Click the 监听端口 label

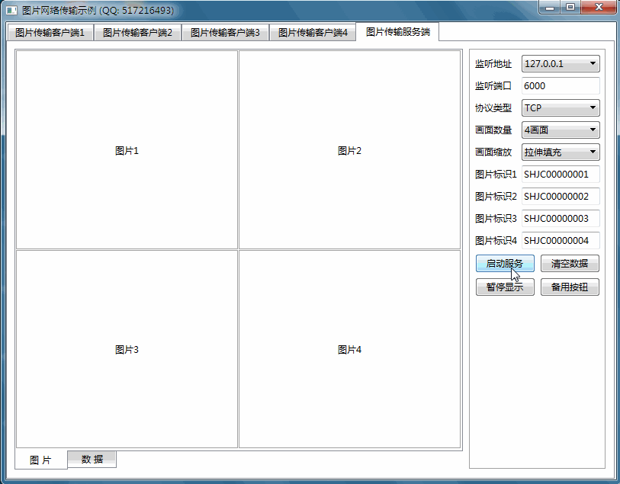[x=493, y=85]
